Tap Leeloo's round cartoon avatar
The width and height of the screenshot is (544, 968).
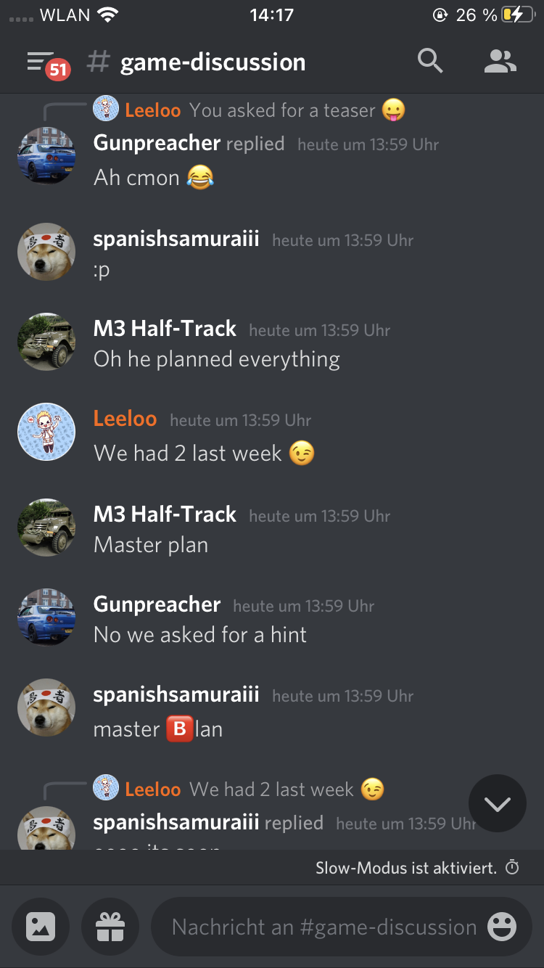[46, 432]
